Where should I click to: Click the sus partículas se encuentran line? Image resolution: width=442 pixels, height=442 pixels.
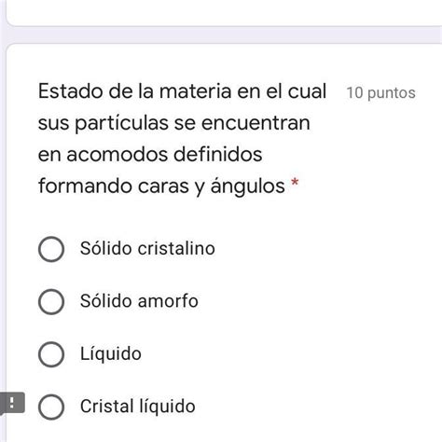pos(174,123)
